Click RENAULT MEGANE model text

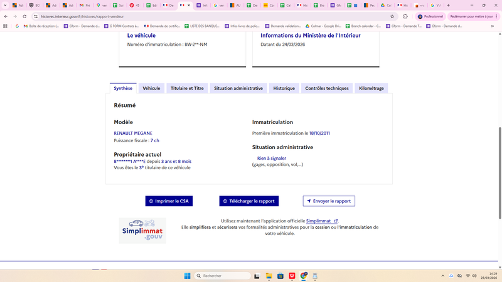(133, 133)
